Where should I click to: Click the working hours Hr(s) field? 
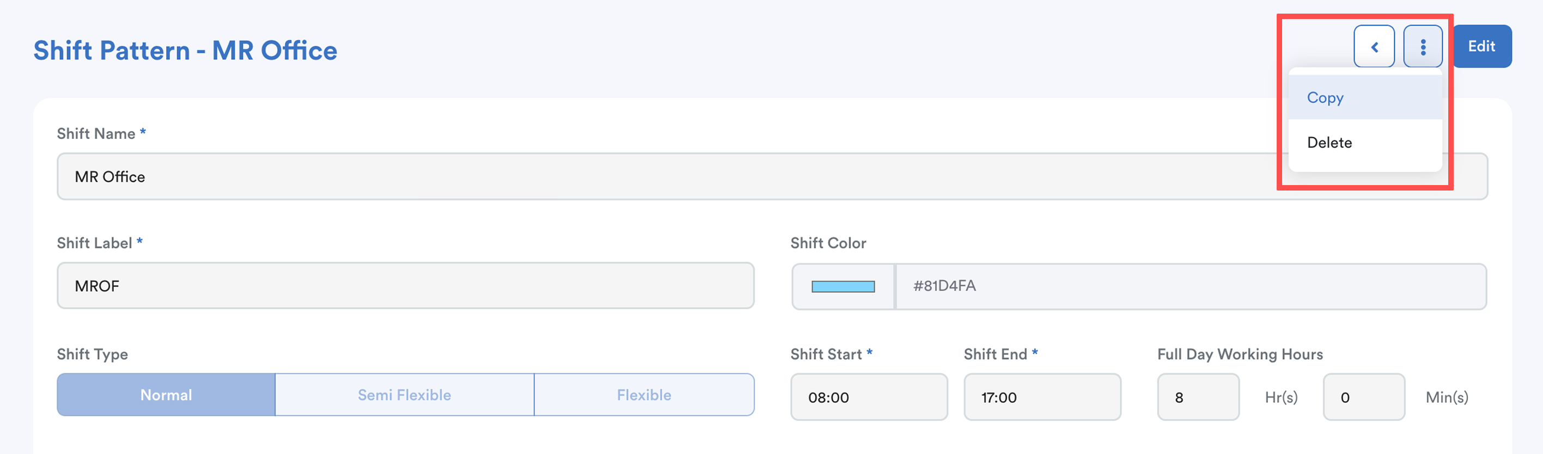point(1198,397)
